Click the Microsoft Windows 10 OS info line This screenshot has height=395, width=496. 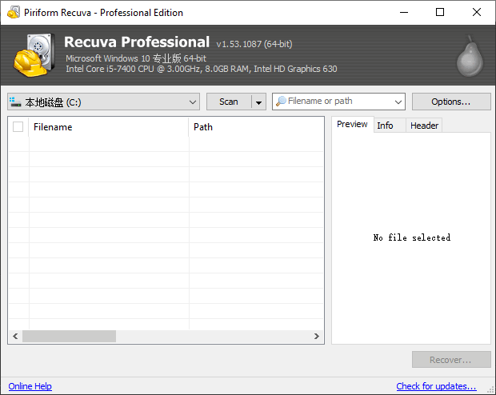point(136,58)
